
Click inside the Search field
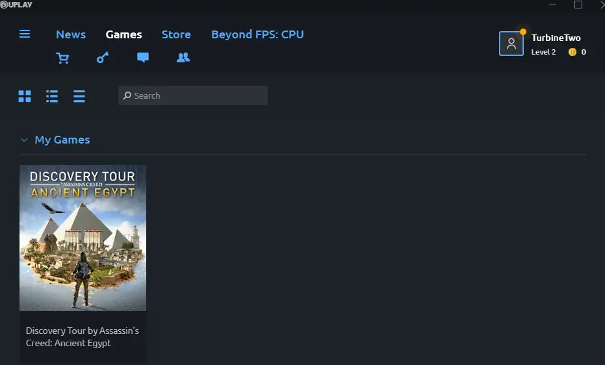coord(193,95)
